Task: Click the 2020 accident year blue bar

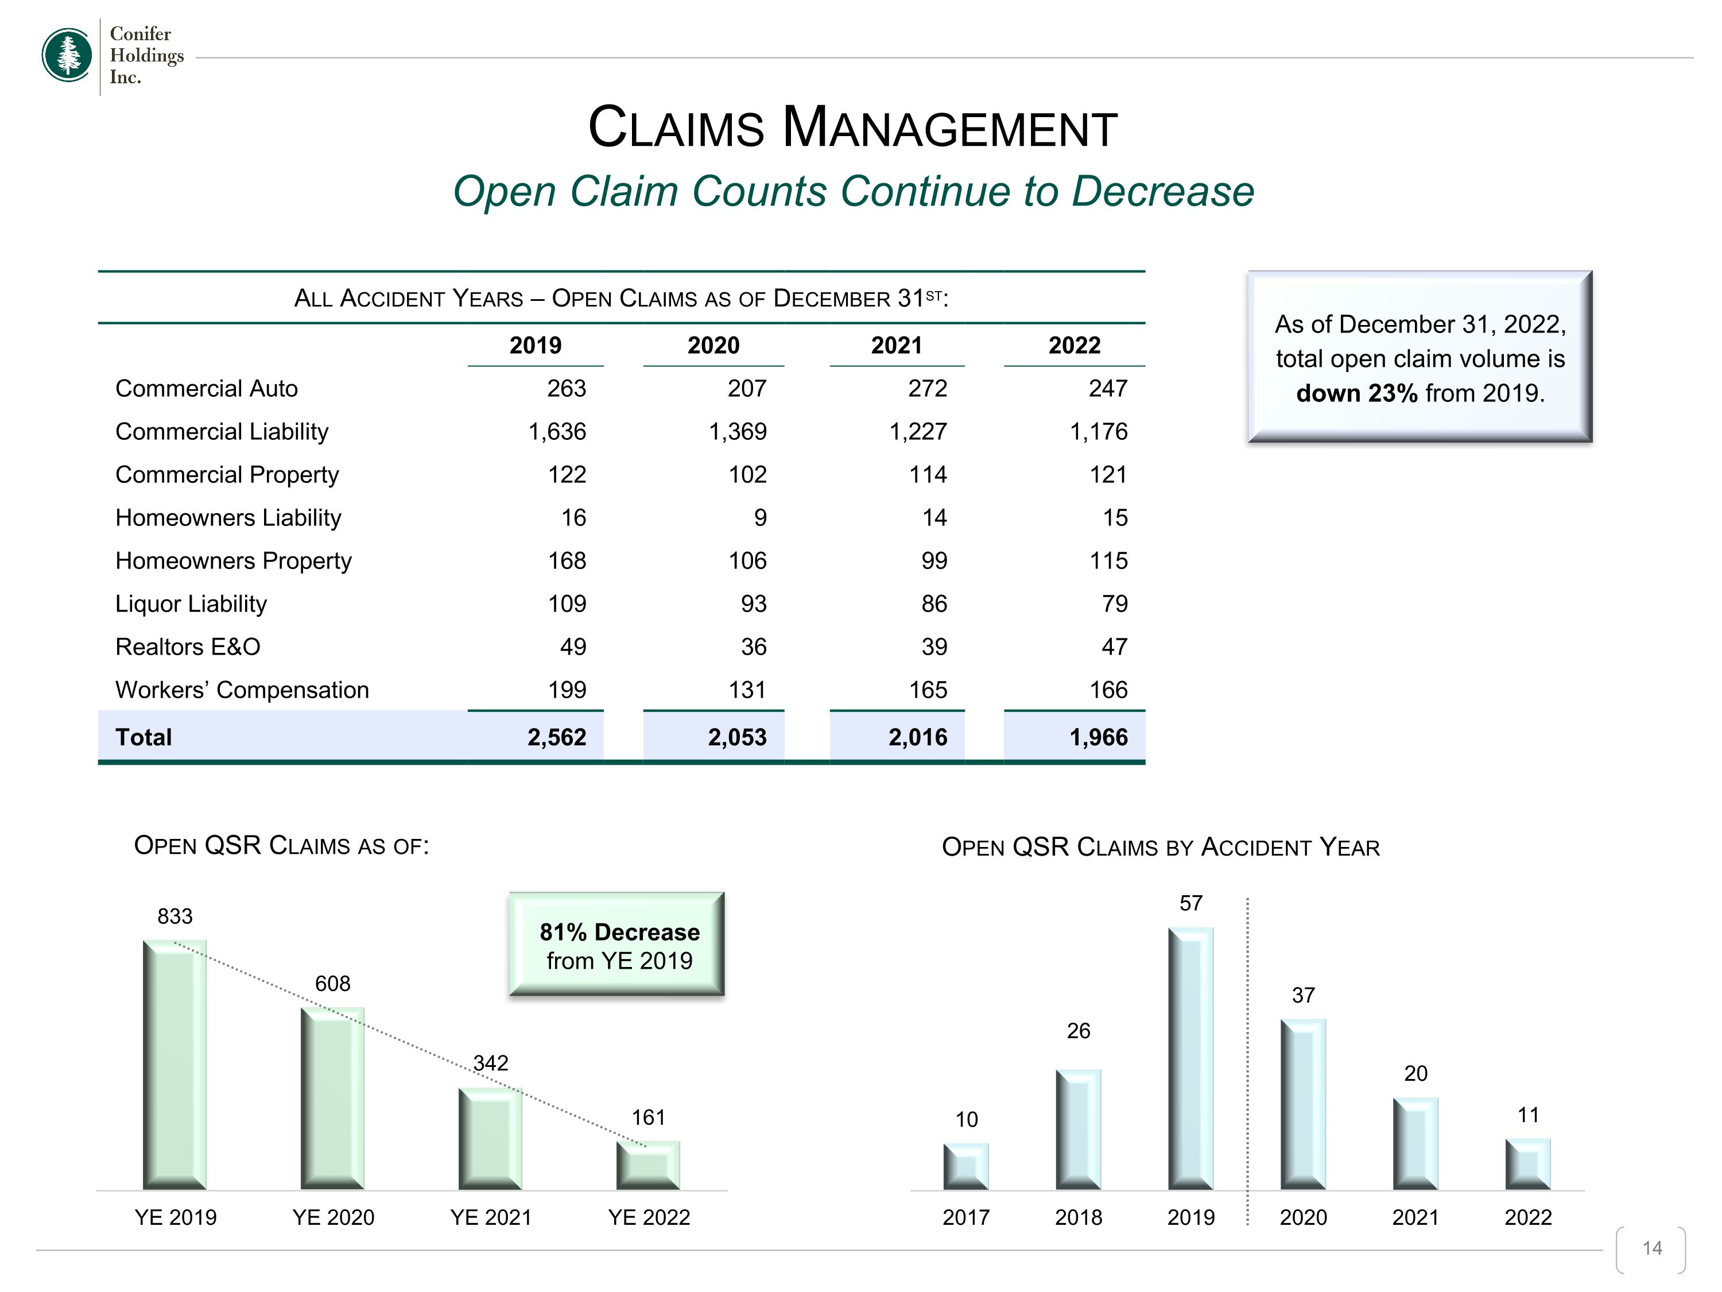Action: point(1303,1104)
